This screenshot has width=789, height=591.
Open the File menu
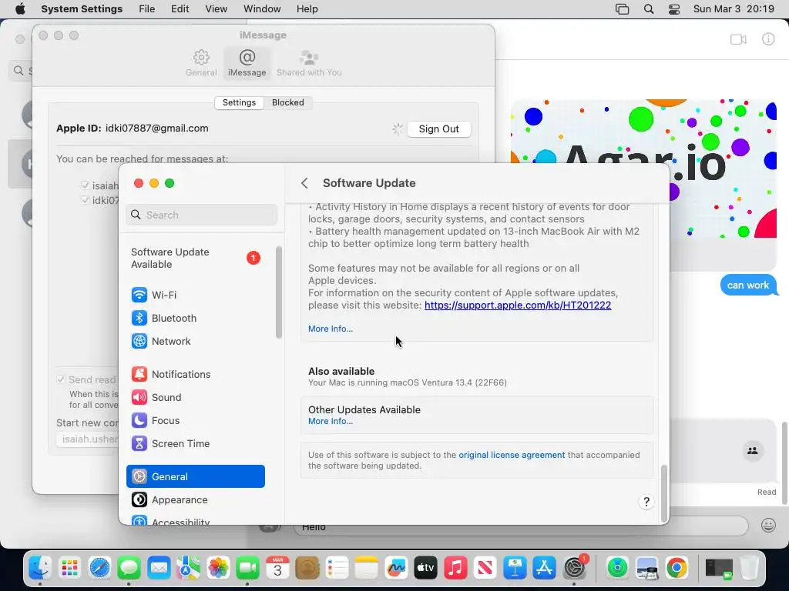click(147, 9)
